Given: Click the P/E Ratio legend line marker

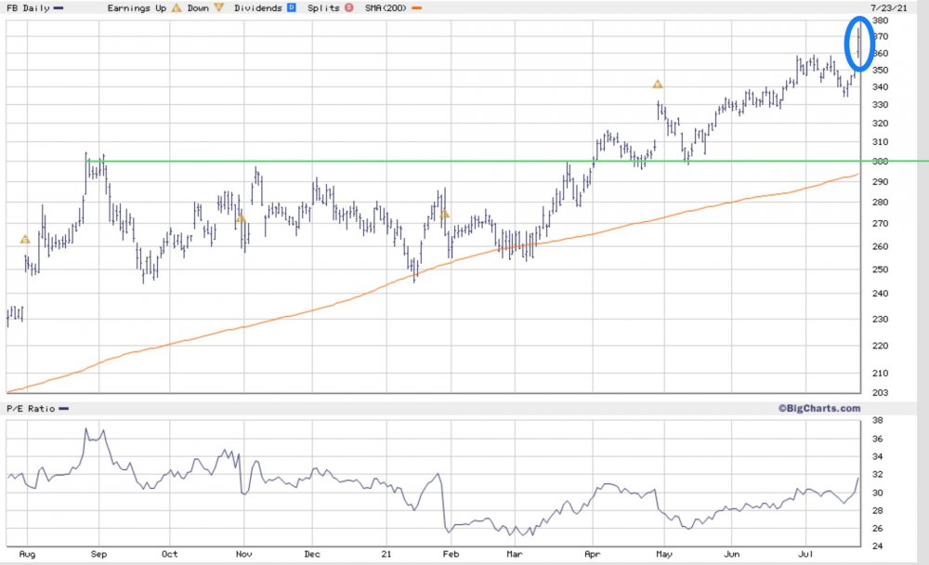Looking at the screenshot, I should point(63,409).
